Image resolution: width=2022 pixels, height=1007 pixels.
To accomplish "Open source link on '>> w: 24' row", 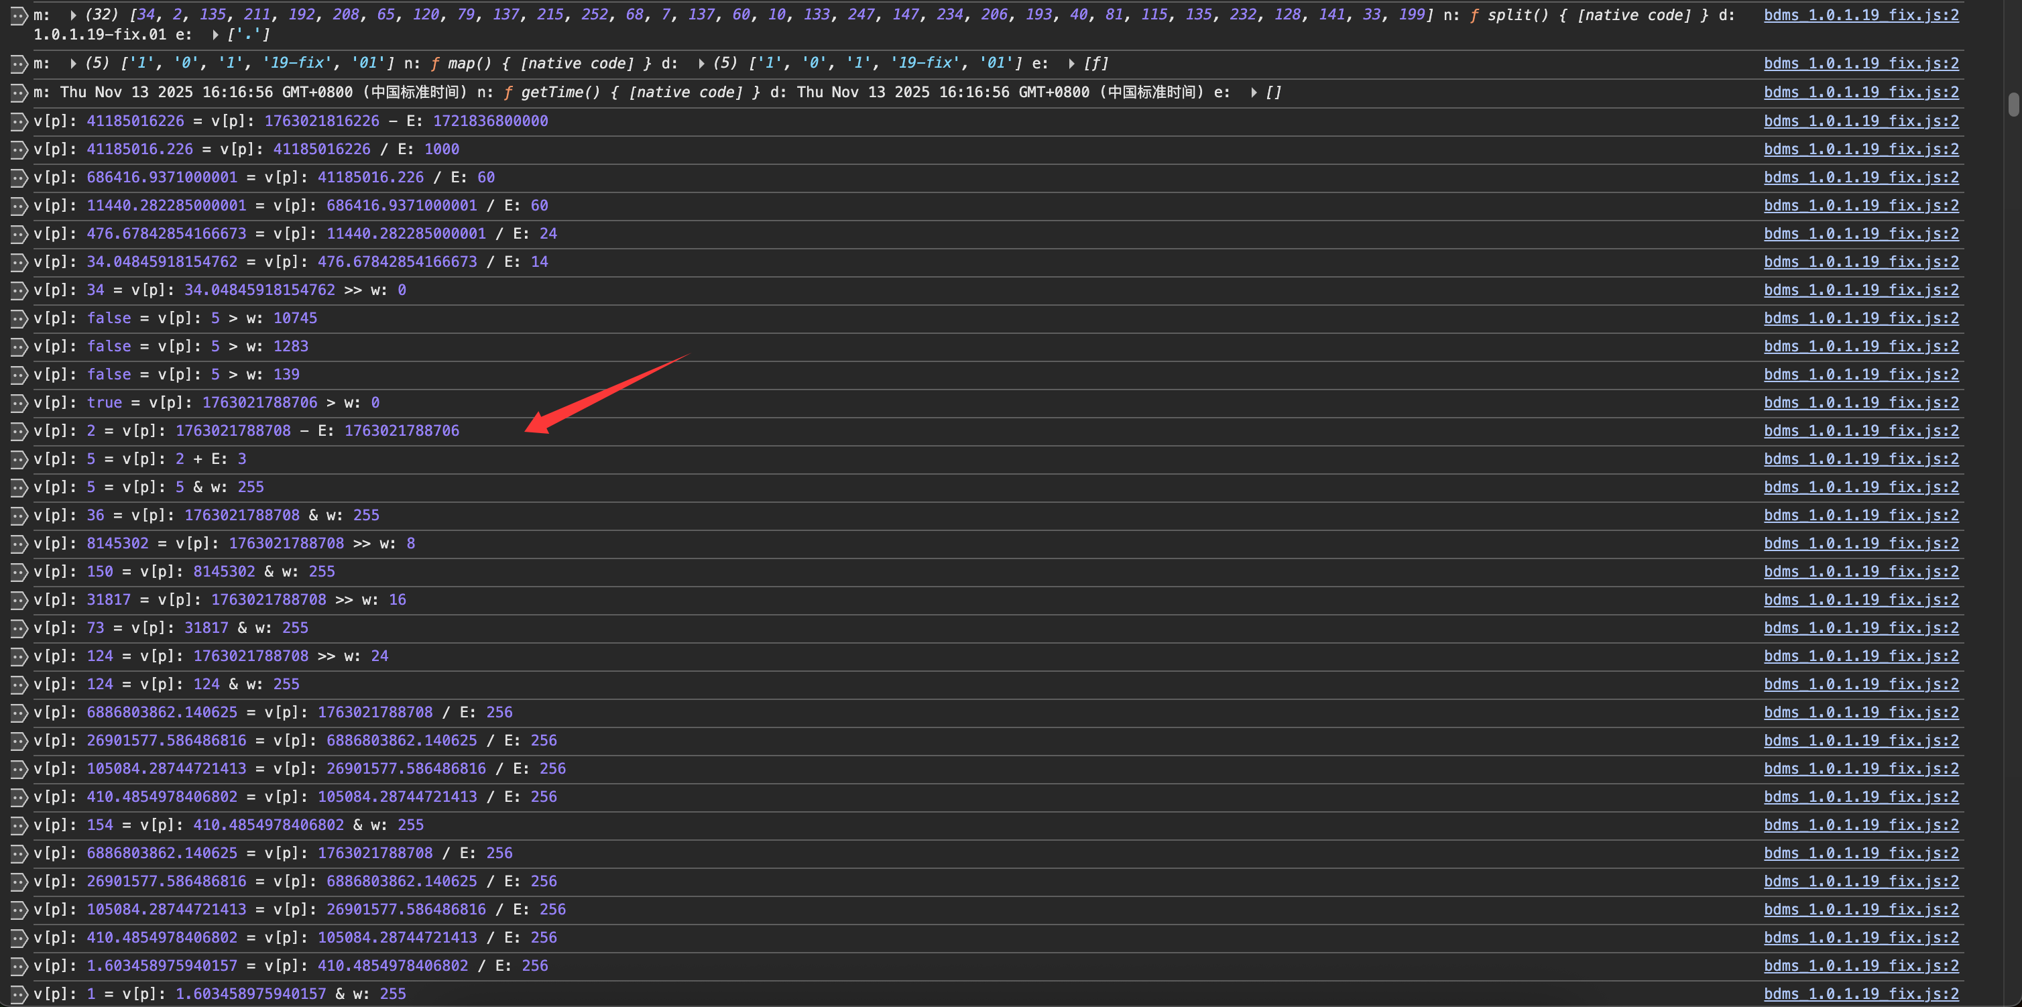I will (x=1860, y=656).
